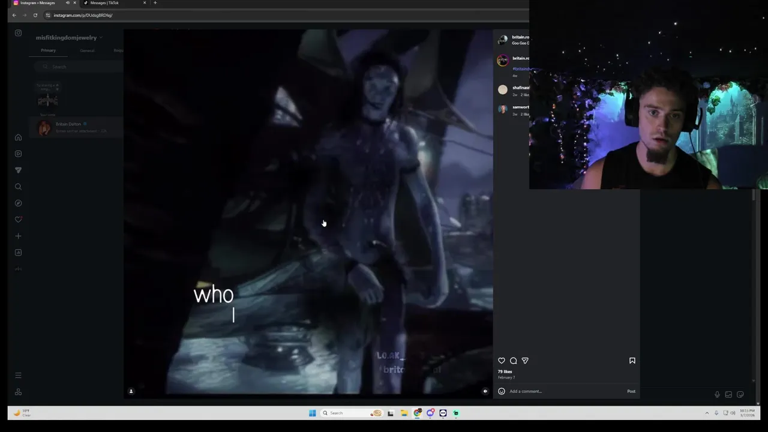
Task: Expand the system tray hidden icons chevron
Action: (x=707, y=413)
